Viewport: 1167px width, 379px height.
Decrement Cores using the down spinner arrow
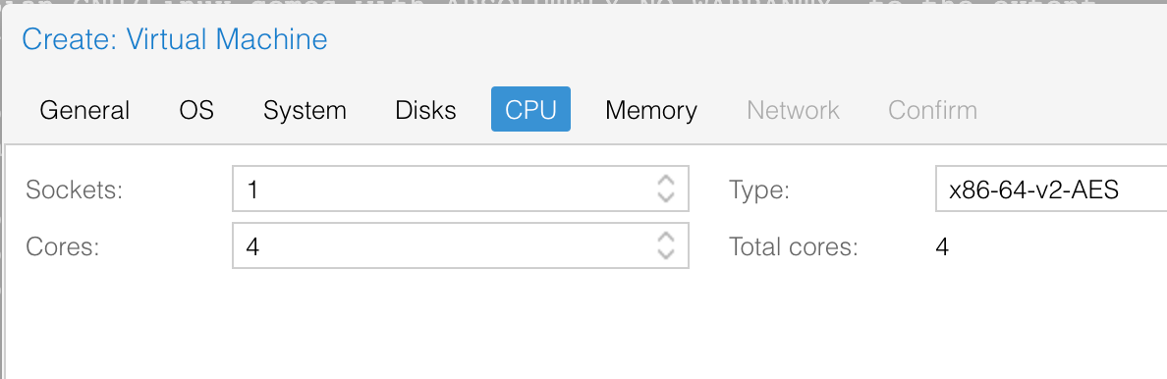666,254
